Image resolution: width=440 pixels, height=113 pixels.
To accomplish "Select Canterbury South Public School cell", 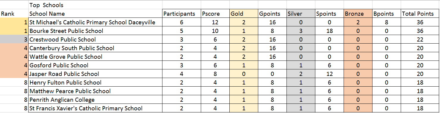I will coord(95,48).
